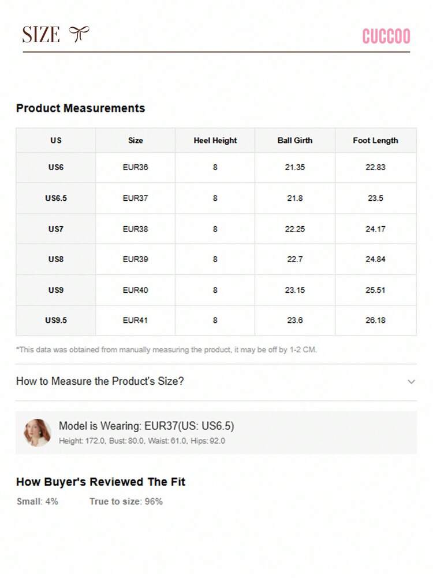
Task: Click the Foot Length column header
Action: click(x=375, y=141)
